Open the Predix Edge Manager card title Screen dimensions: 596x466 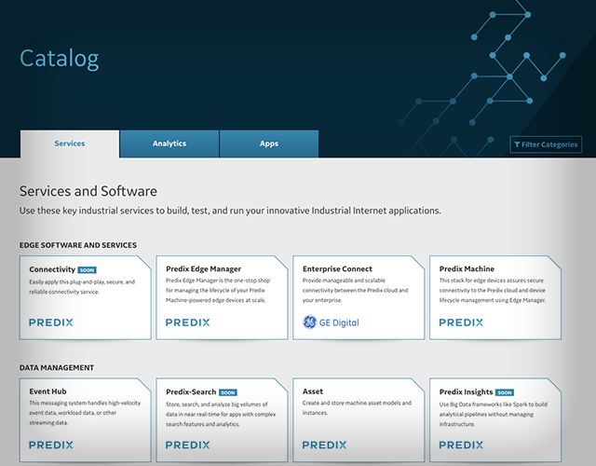click(203, 269)
